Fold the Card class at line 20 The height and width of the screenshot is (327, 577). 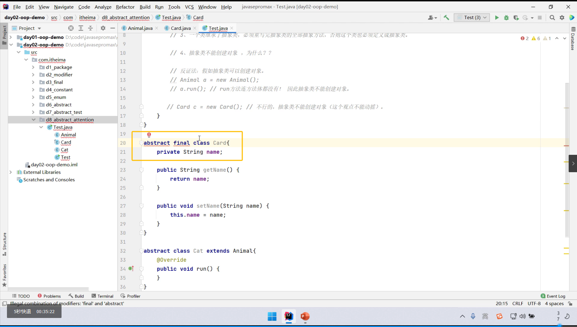pyautogui.click(x=141, y=143)
